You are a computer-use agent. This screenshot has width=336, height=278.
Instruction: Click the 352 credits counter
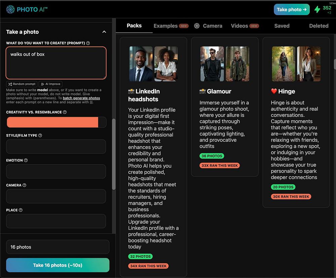click(x=327, y=8)
